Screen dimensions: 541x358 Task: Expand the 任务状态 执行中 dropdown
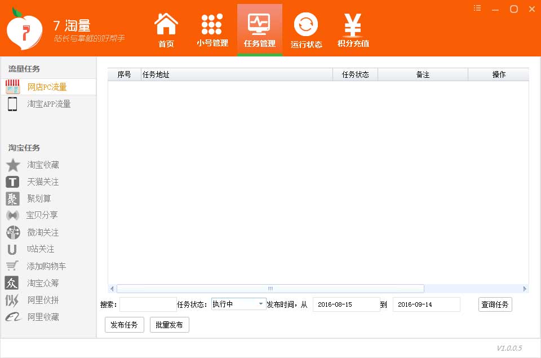(x=239, y=304)
